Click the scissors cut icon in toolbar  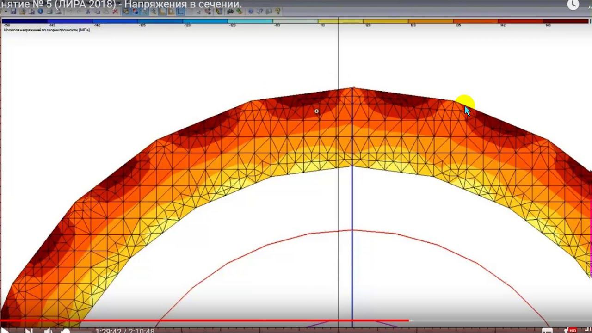[x=88, y=12]
